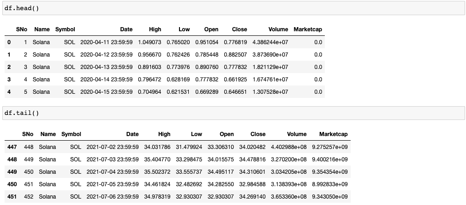
Task: Select the High header in the first table
Action: click(x=155, y=29)
